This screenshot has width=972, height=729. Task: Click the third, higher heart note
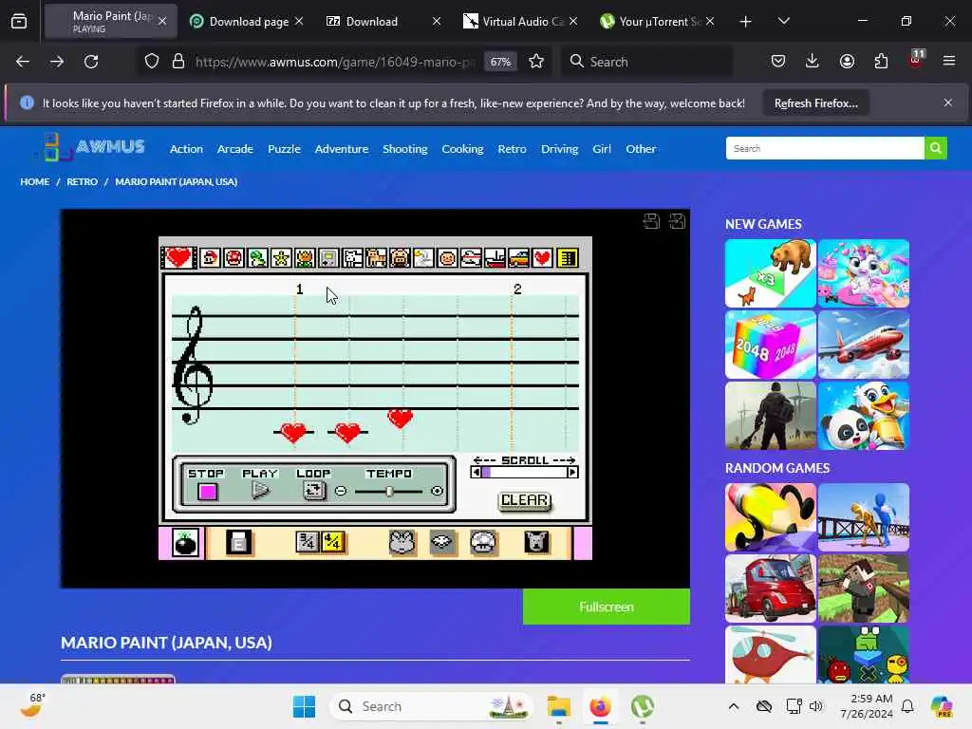point(400,419)
